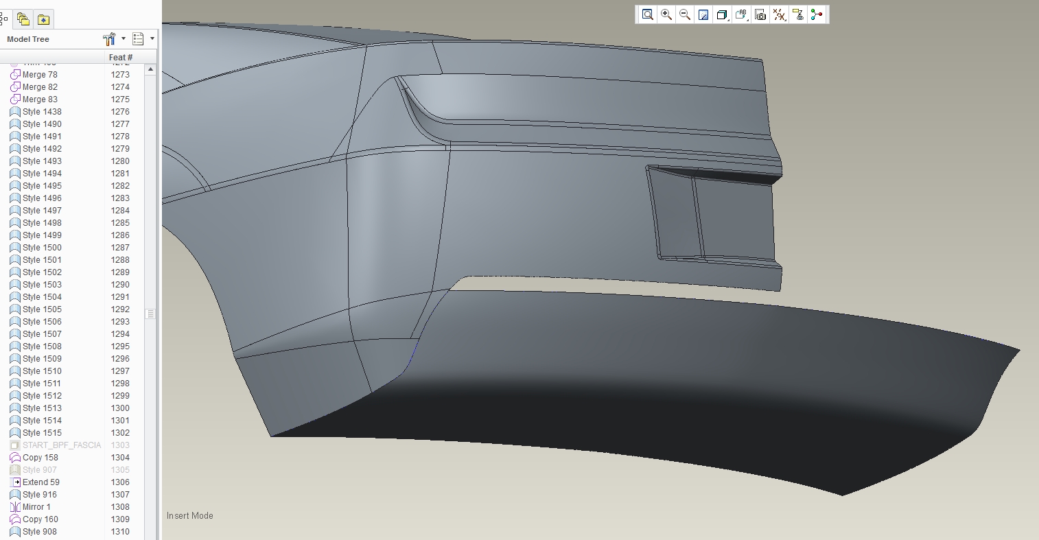
Task: Select Style 1491 tree row
Action: click(x=42, y=137)
